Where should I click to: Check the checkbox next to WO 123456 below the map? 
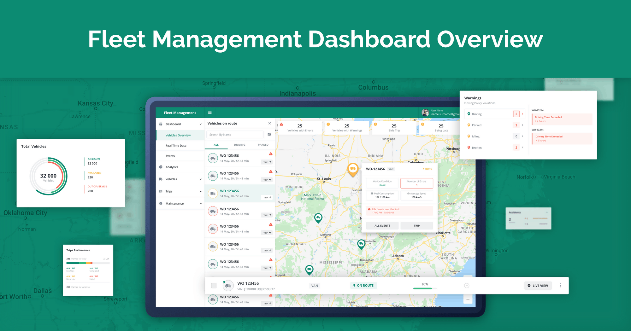(x=214, y=285)
